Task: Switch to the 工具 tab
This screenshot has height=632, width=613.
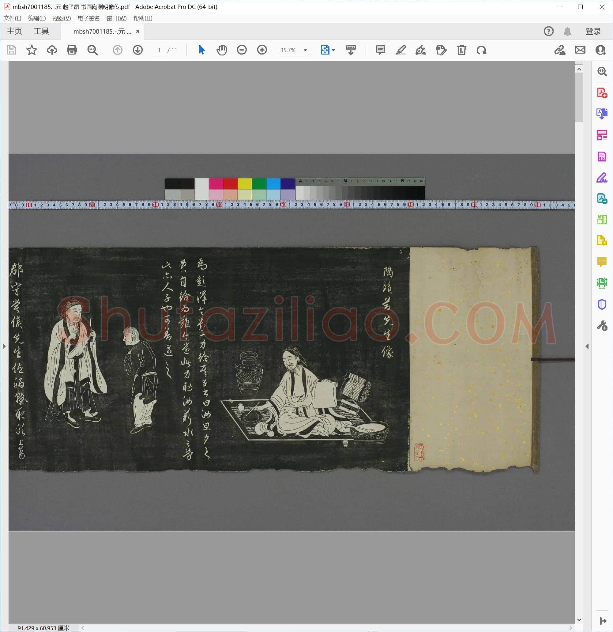Action: [41, 31]
